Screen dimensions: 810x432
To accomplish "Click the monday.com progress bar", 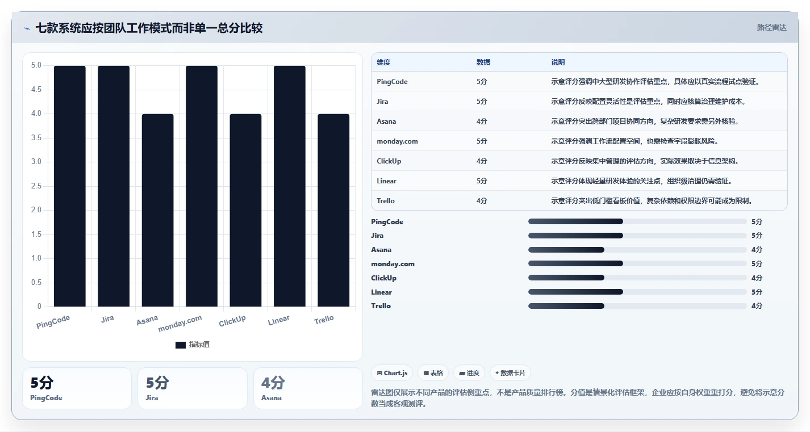I will click(637, 263).
